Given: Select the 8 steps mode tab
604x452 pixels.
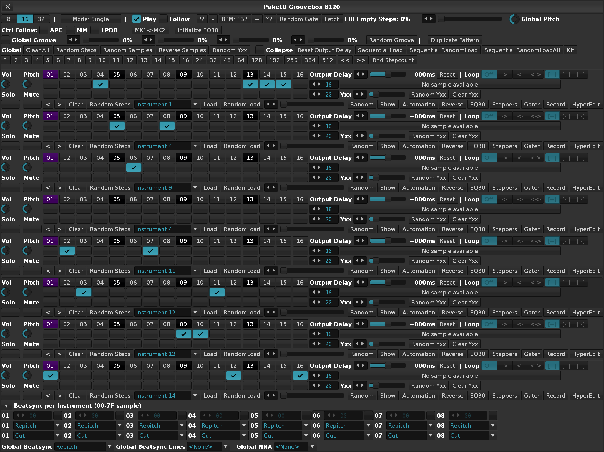Looking at the screenshot, I should (x=9, y=19).
